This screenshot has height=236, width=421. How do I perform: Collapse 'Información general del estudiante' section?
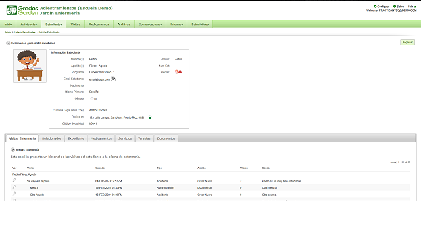pos(8,43)
